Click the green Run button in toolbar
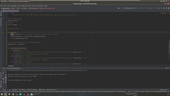The width and height of the screenshot is (170, 96). 139,8
